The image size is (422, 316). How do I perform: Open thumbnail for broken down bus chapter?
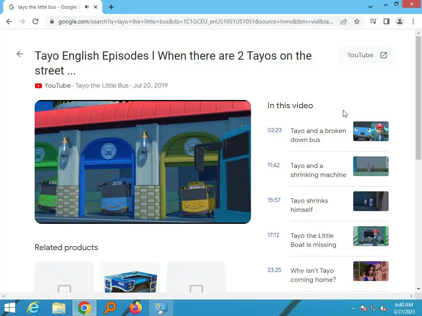click(370, 131)
